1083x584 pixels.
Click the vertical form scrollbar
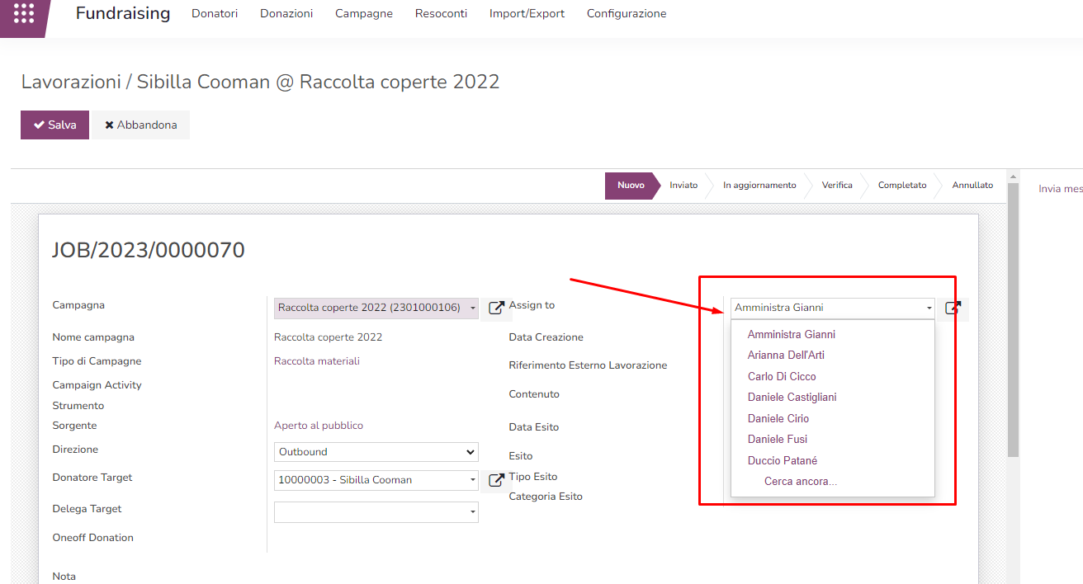tap(1013, 313)
